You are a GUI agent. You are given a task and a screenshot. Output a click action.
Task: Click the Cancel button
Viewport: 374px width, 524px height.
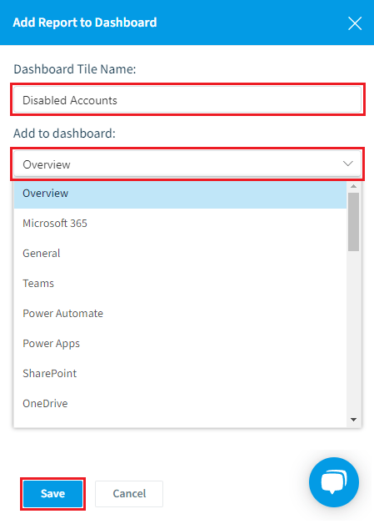pos(129,494)
